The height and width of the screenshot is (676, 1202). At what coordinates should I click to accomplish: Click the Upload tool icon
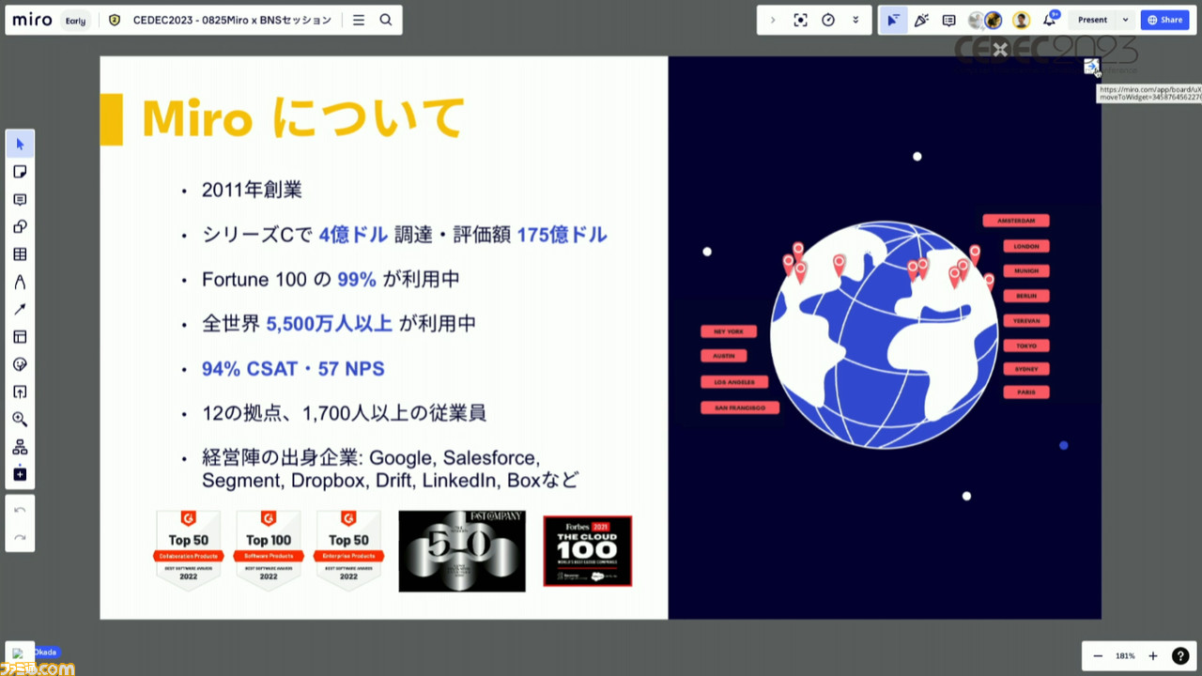tap(20, 392)
